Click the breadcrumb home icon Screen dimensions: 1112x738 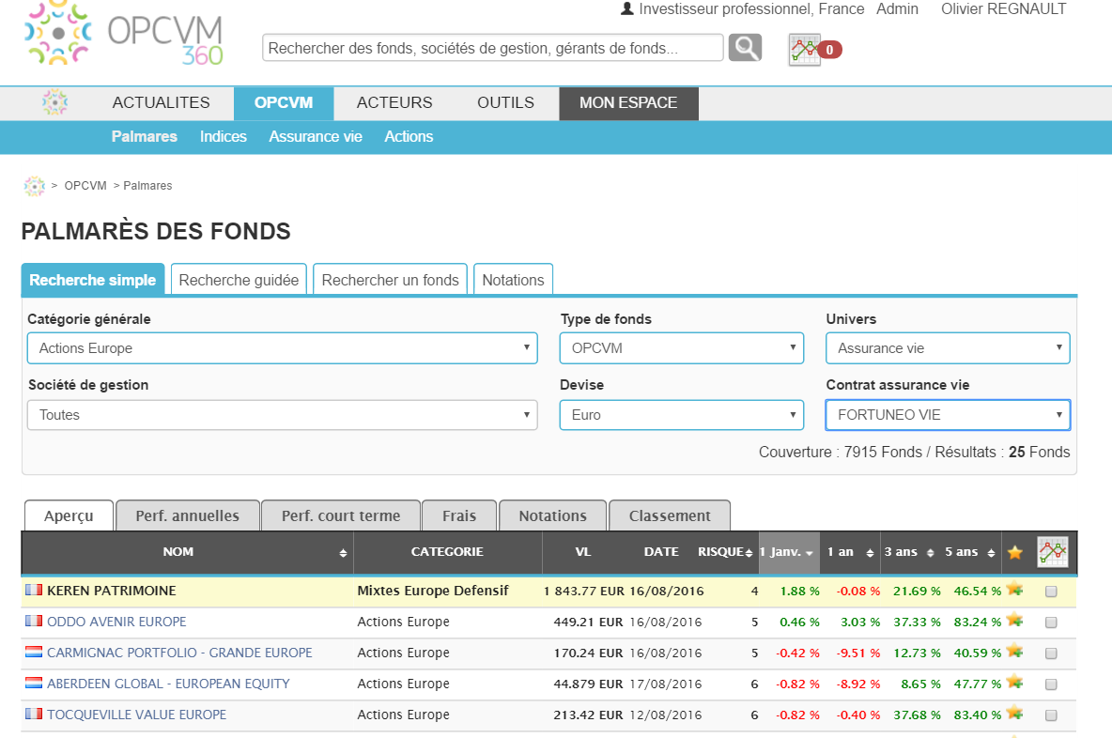tap(34, 186)
